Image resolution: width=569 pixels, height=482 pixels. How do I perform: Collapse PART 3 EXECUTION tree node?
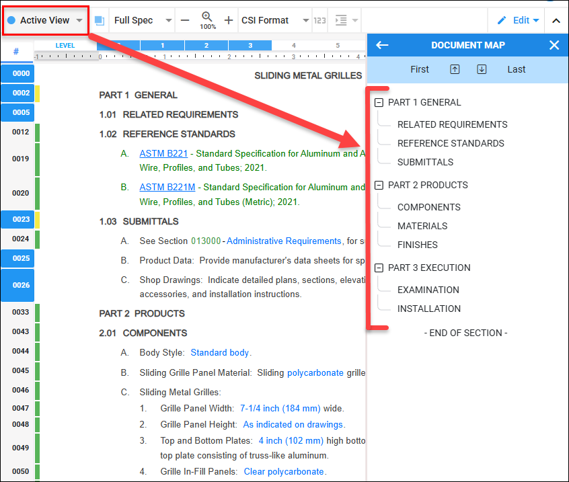click(379, 268)
